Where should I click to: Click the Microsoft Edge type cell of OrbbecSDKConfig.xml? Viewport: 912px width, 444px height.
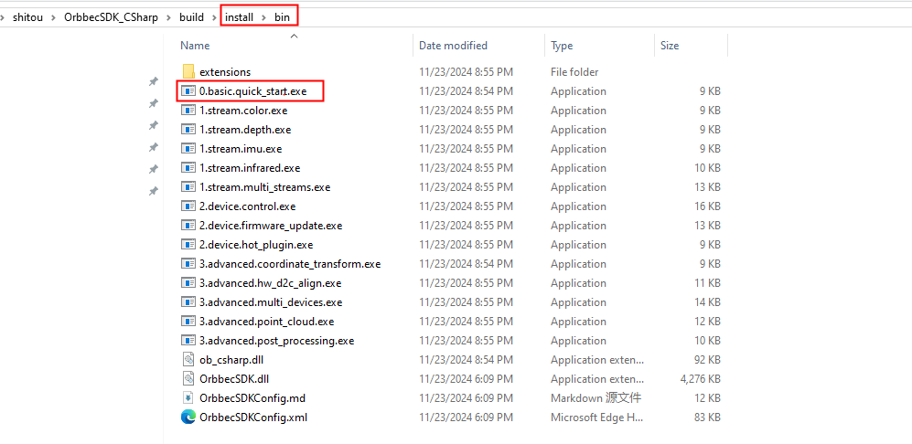[595, 417]
